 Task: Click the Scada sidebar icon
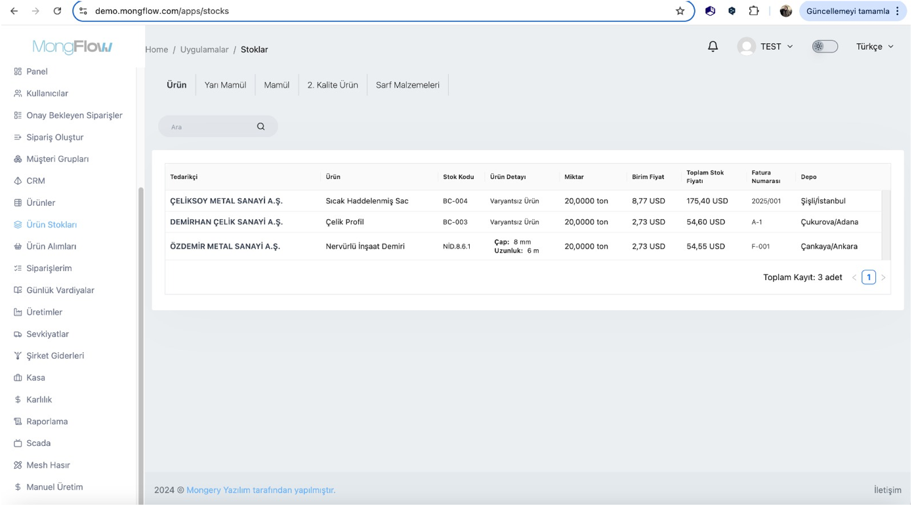(x=18, y=443)
